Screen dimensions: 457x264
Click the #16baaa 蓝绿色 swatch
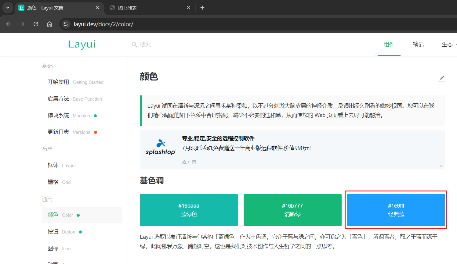(x=189, y=210)
